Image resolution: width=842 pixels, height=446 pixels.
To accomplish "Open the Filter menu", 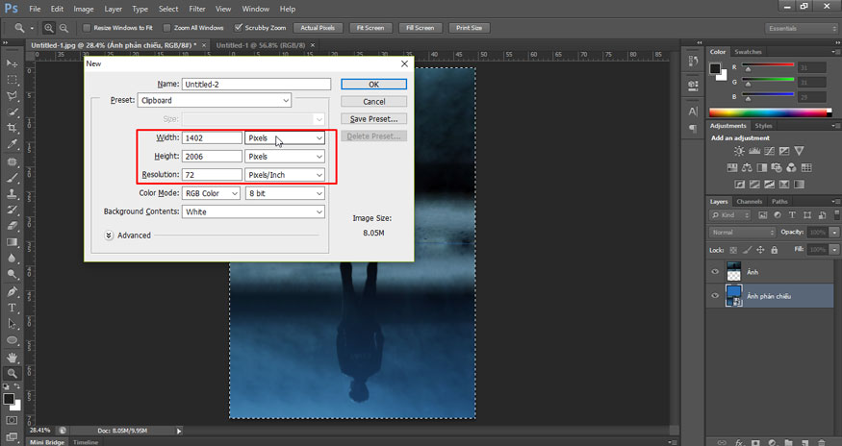I will [197, 9].
